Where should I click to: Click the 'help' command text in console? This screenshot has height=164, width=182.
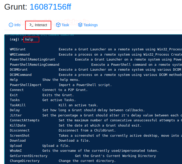coord(29,40)
